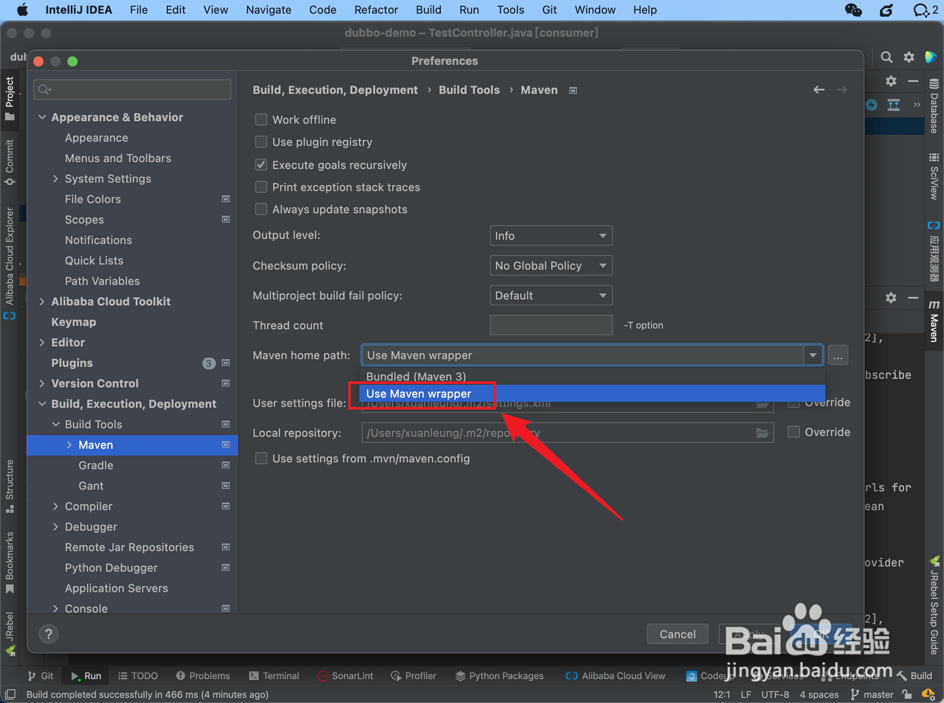This screenshot has height=703, width=944.
Task: Toggle the Maven home path dropdown arrow
Action: tap(813, 355)
